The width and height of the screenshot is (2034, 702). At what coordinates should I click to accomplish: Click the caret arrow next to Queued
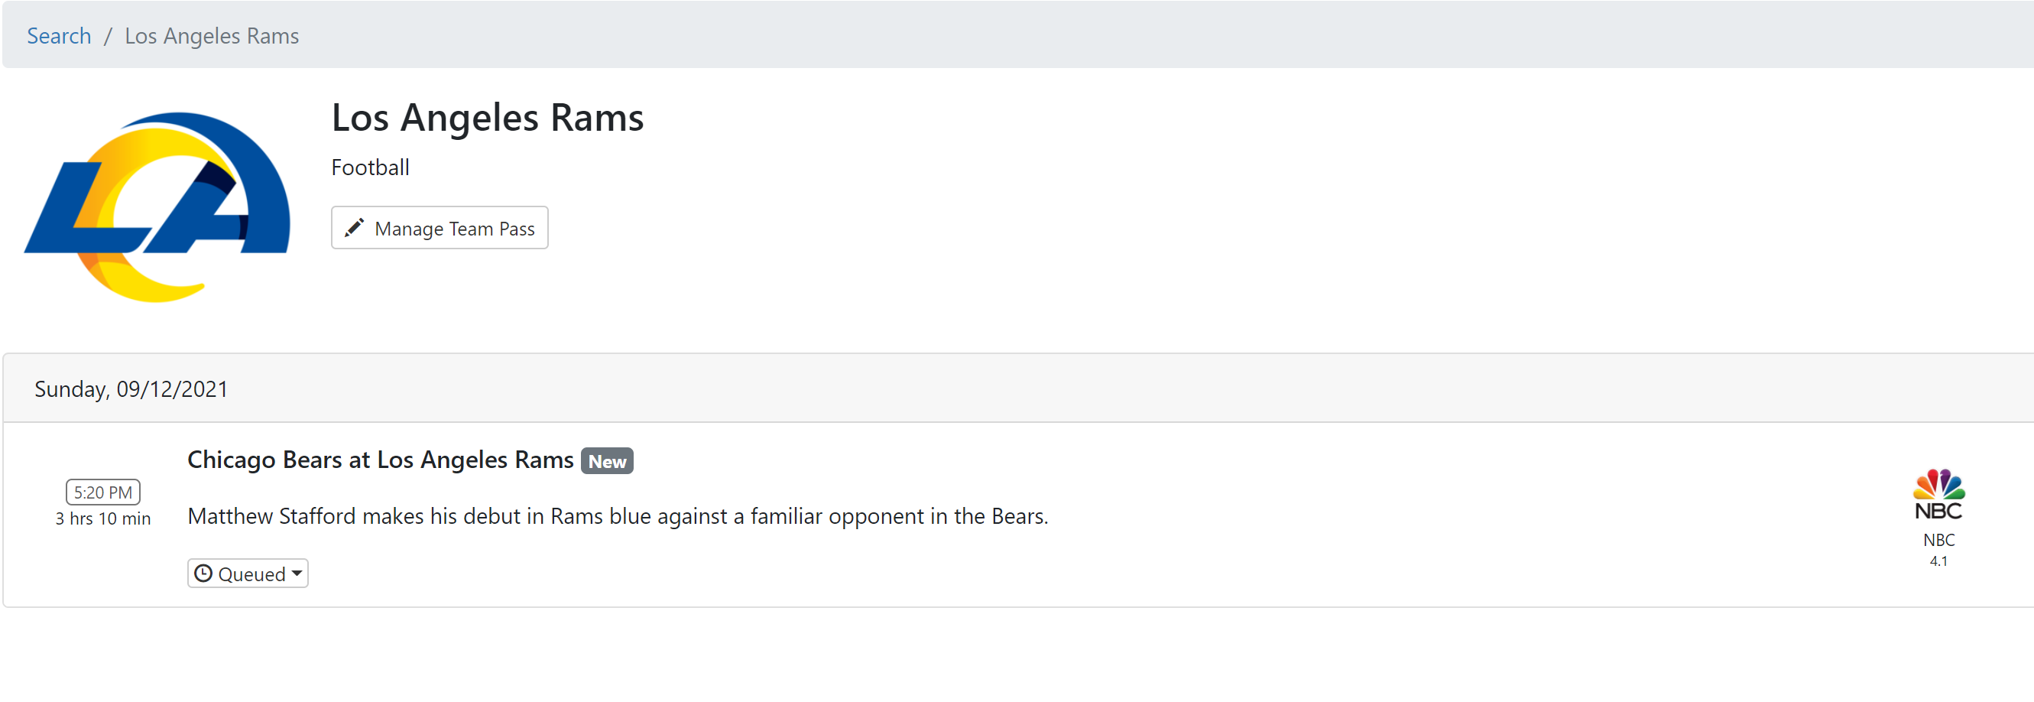297,574
